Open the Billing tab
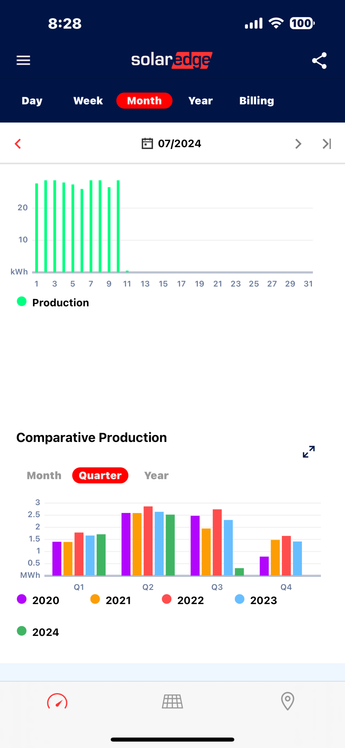Screen dimensions: 345x748 257,101
